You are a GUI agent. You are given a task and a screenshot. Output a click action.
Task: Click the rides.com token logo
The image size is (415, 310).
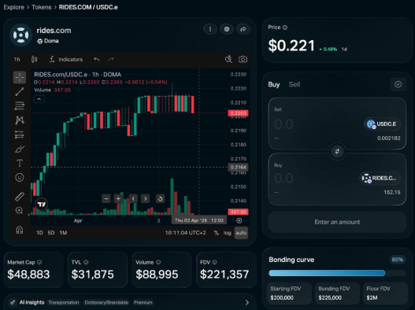point(21,35)
